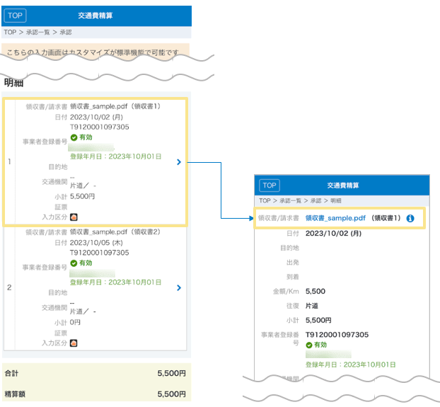The width and height of the screenshot is (440, 407).
Task: Click the 入力区分 icon in row 1
Action: 74,216
